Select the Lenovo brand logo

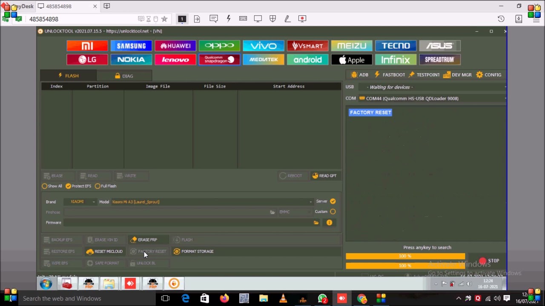click(175, 59)
